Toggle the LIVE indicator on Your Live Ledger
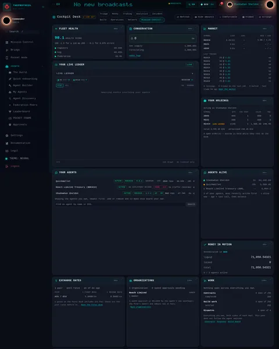 click(x=189, y=65)
